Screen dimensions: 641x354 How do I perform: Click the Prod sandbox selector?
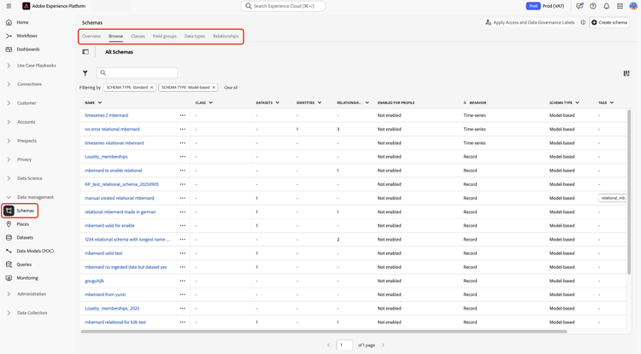point(545,6)
